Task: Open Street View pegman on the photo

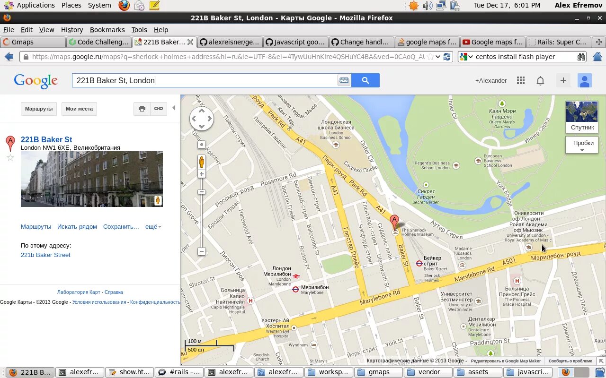Action: pos(158,200)
